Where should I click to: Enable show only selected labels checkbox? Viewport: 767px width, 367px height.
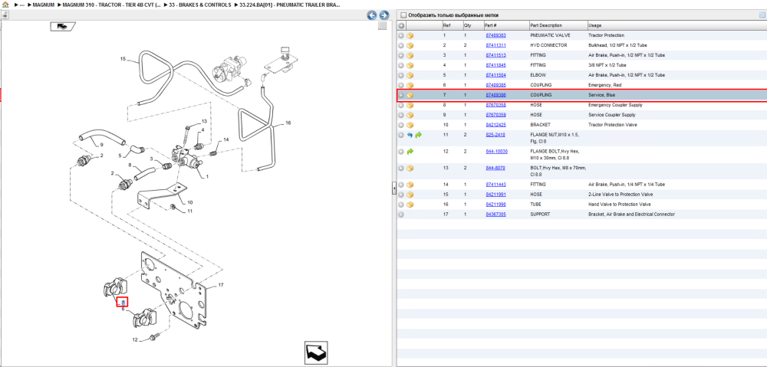[x=403, y=15]
